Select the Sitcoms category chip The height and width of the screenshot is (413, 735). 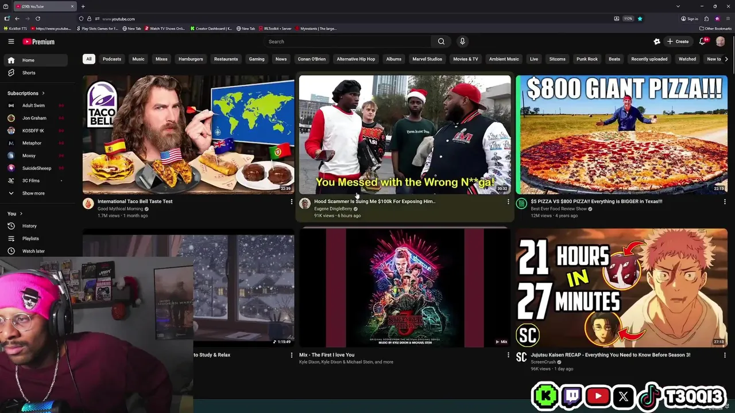point(557,59)
